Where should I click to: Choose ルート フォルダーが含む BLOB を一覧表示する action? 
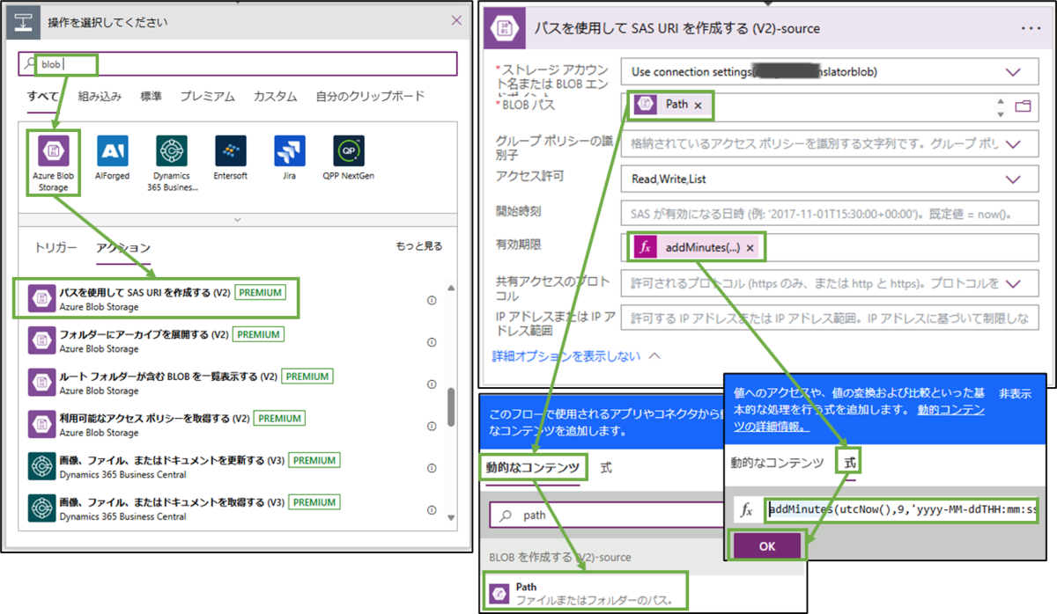233,384
